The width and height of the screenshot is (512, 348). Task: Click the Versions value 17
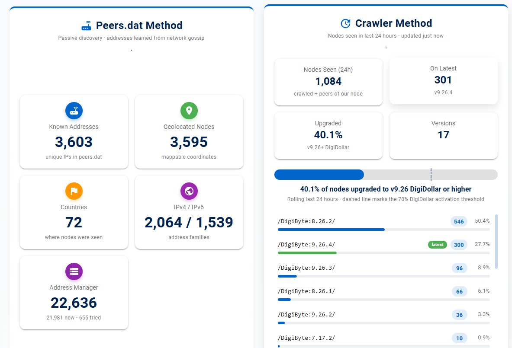(444, 135)
